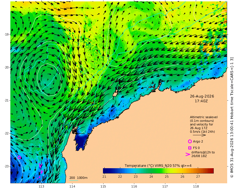This screenshot has width=235, height=190.
Task: Click the 1000m depth legend label
Action: 82,178
